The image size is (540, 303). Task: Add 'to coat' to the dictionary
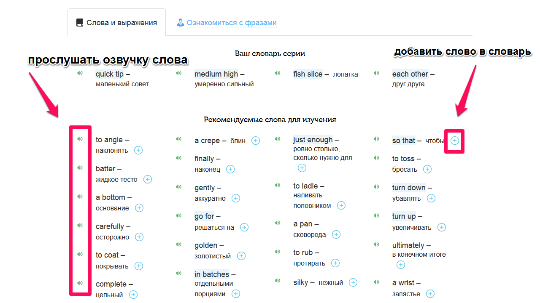coord(138,266)
